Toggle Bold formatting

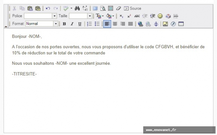(x=64, y=24)
